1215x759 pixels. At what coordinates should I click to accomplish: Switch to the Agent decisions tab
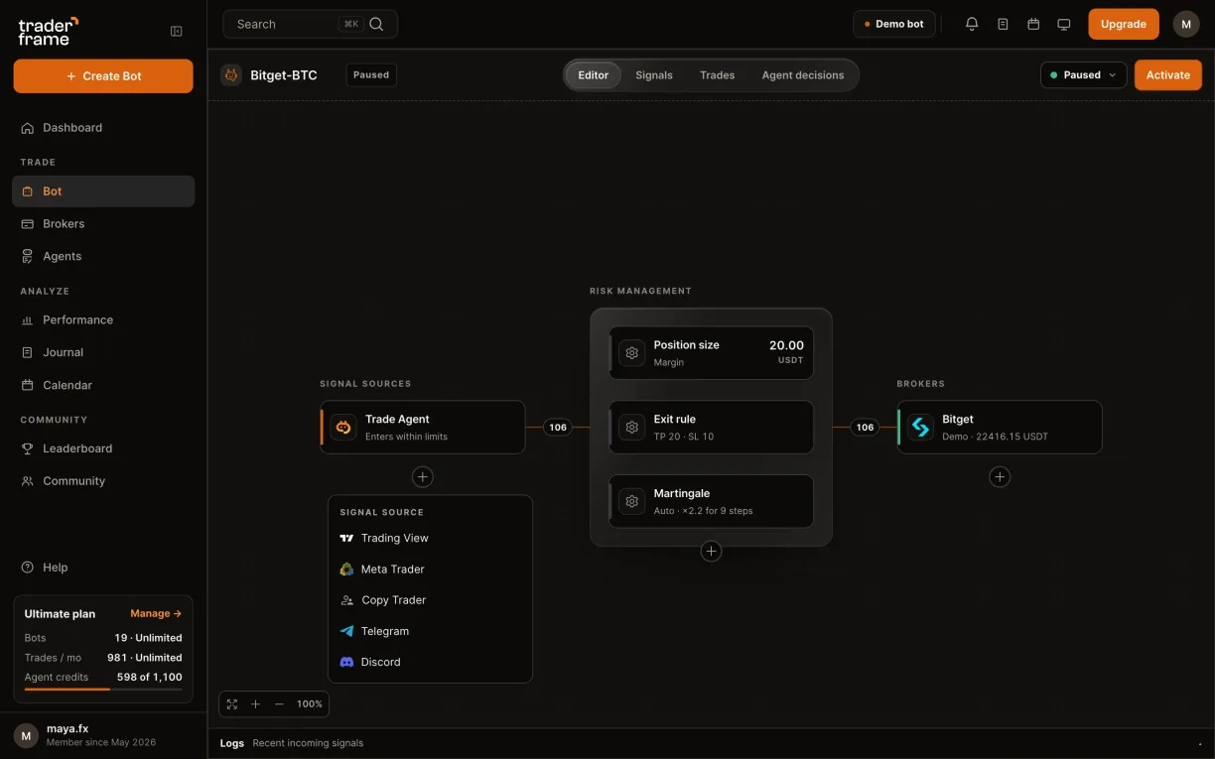pos(803,75)
